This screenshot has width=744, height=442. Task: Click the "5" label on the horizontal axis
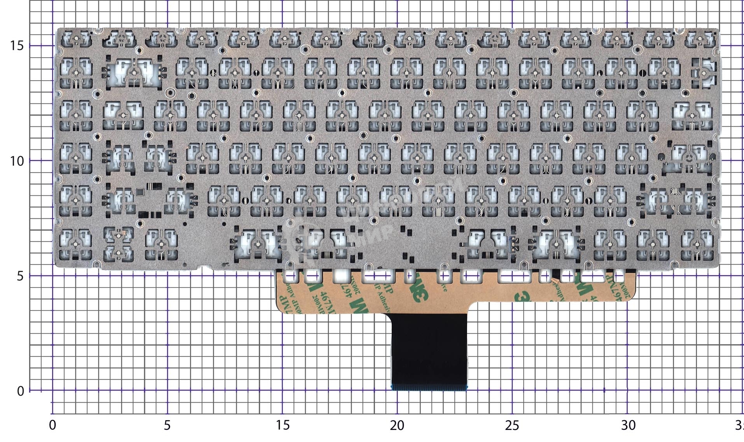[167, 425]
